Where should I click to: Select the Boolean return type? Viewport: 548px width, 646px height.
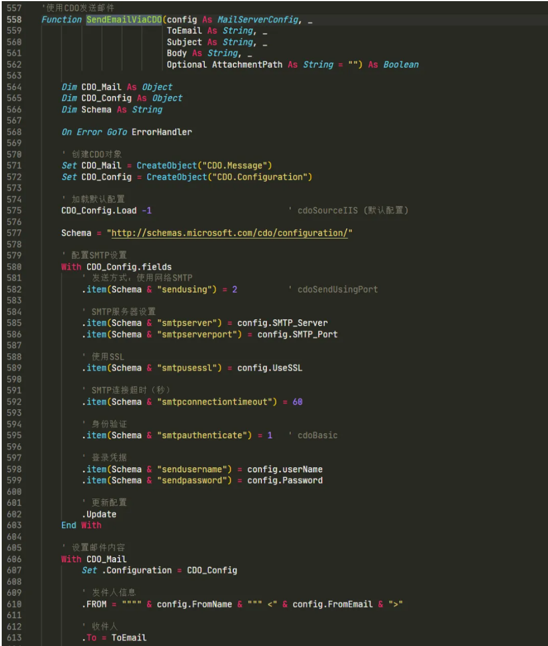(401, 65)
